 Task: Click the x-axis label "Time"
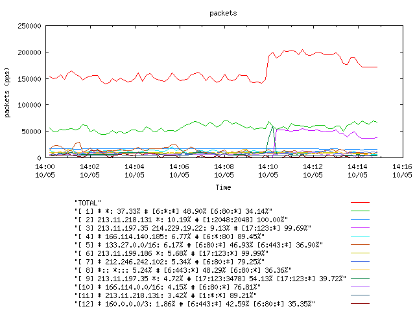pos(223,187)
